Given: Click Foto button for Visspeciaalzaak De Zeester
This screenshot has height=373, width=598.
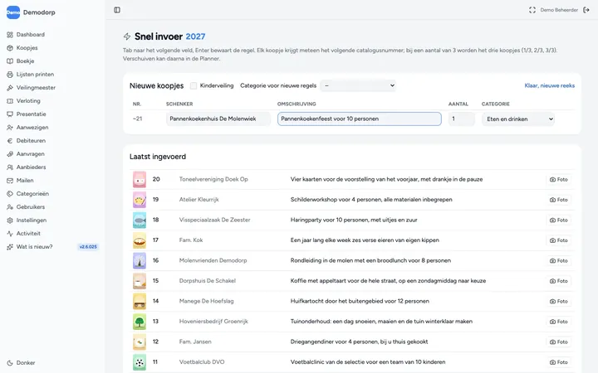Looking at the screenshot, I should 558,220.
